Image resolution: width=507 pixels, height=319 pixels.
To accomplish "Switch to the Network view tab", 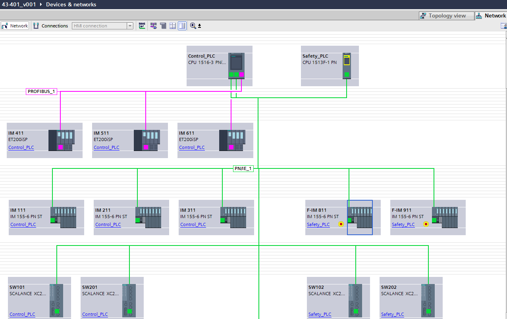I will 491,15.
